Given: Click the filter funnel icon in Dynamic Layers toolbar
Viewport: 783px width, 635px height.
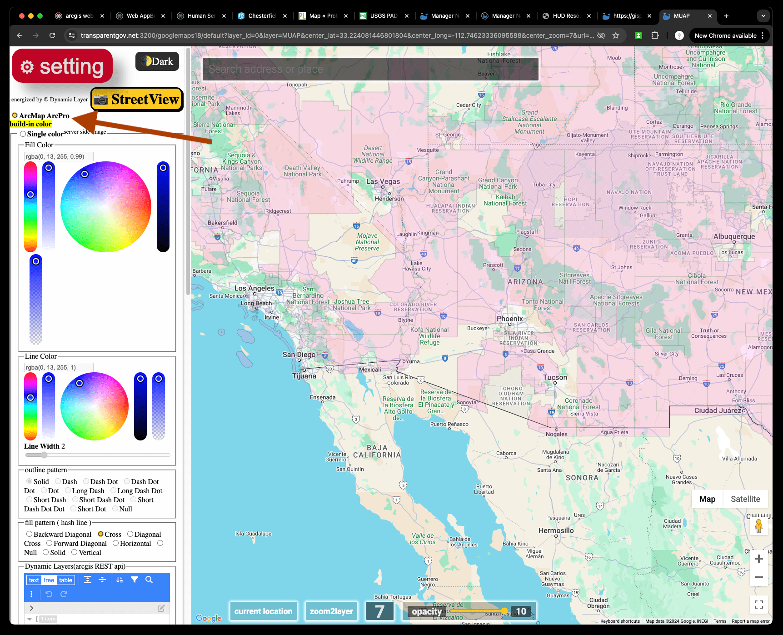Looking at the screenshot, I should pos(135,580).
